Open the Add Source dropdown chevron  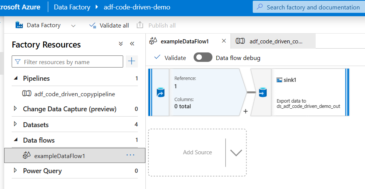pos(236,153)
